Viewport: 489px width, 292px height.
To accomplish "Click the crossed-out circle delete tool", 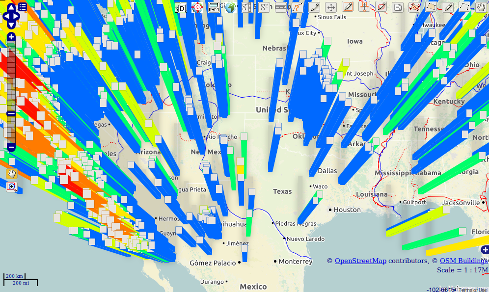I will [381, 7].
